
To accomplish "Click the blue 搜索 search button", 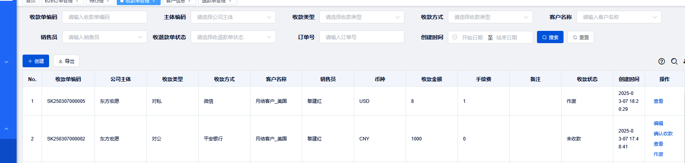I will [550, 37].
